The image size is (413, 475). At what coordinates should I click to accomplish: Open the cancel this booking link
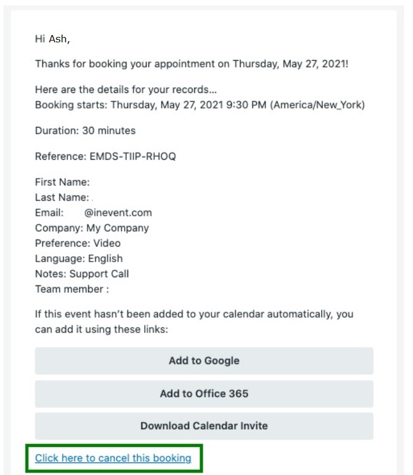tap(113, 458)
